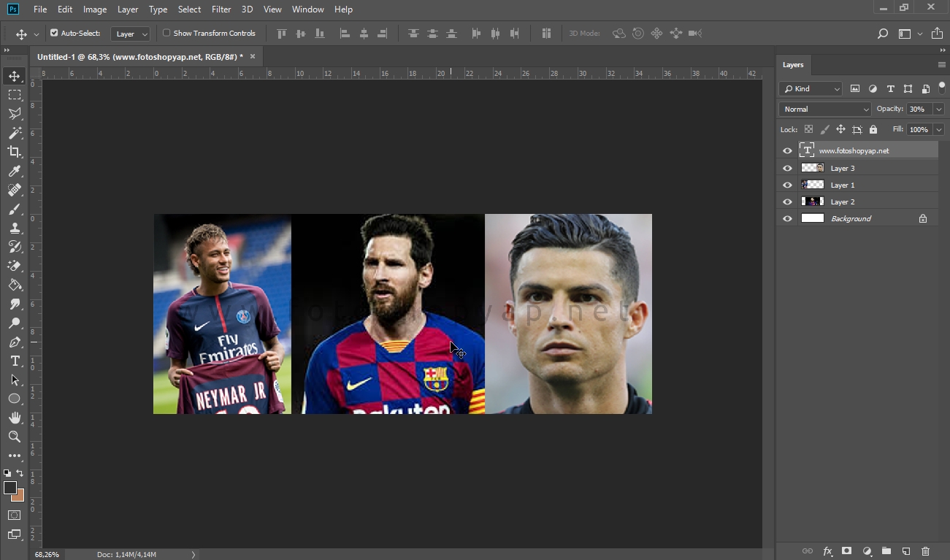
Task: Select the Magic Wand tool
Action: 15,133
